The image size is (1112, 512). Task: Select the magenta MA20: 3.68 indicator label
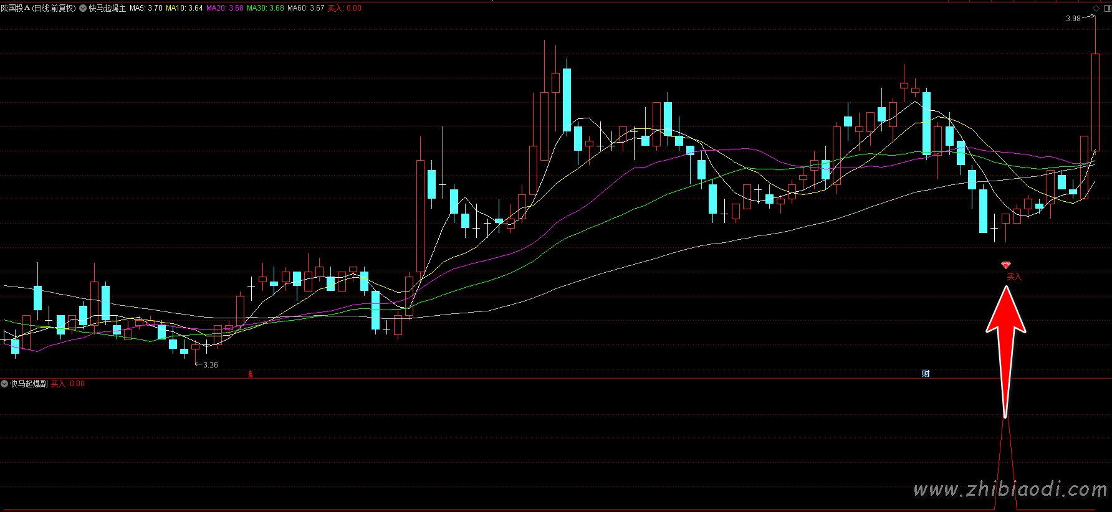click(224, 8)
